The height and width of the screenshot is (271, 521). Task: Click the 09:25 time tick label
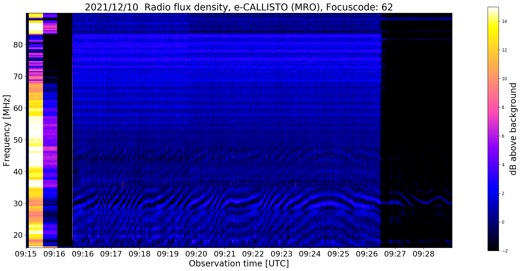(x=338, y=254)
